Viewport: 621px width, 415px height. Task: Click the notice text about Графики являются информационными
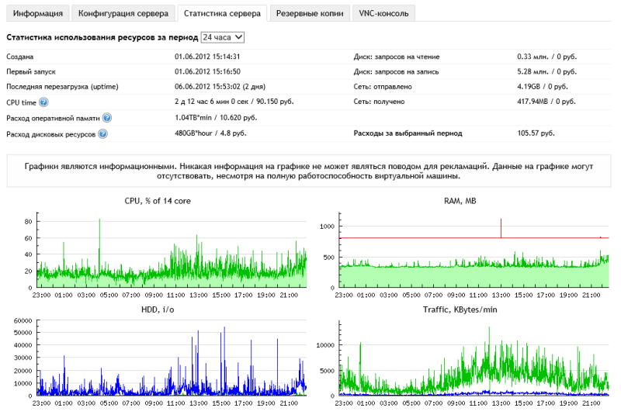click(308, 171)
